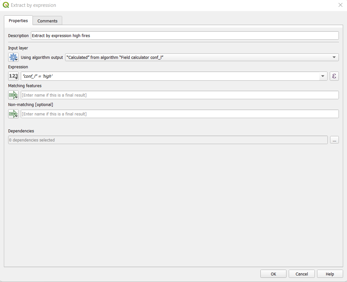The height and width of the screenshot is (282, 347).
Task: Click the Dependencies selected field
Action: click(168, 140)
